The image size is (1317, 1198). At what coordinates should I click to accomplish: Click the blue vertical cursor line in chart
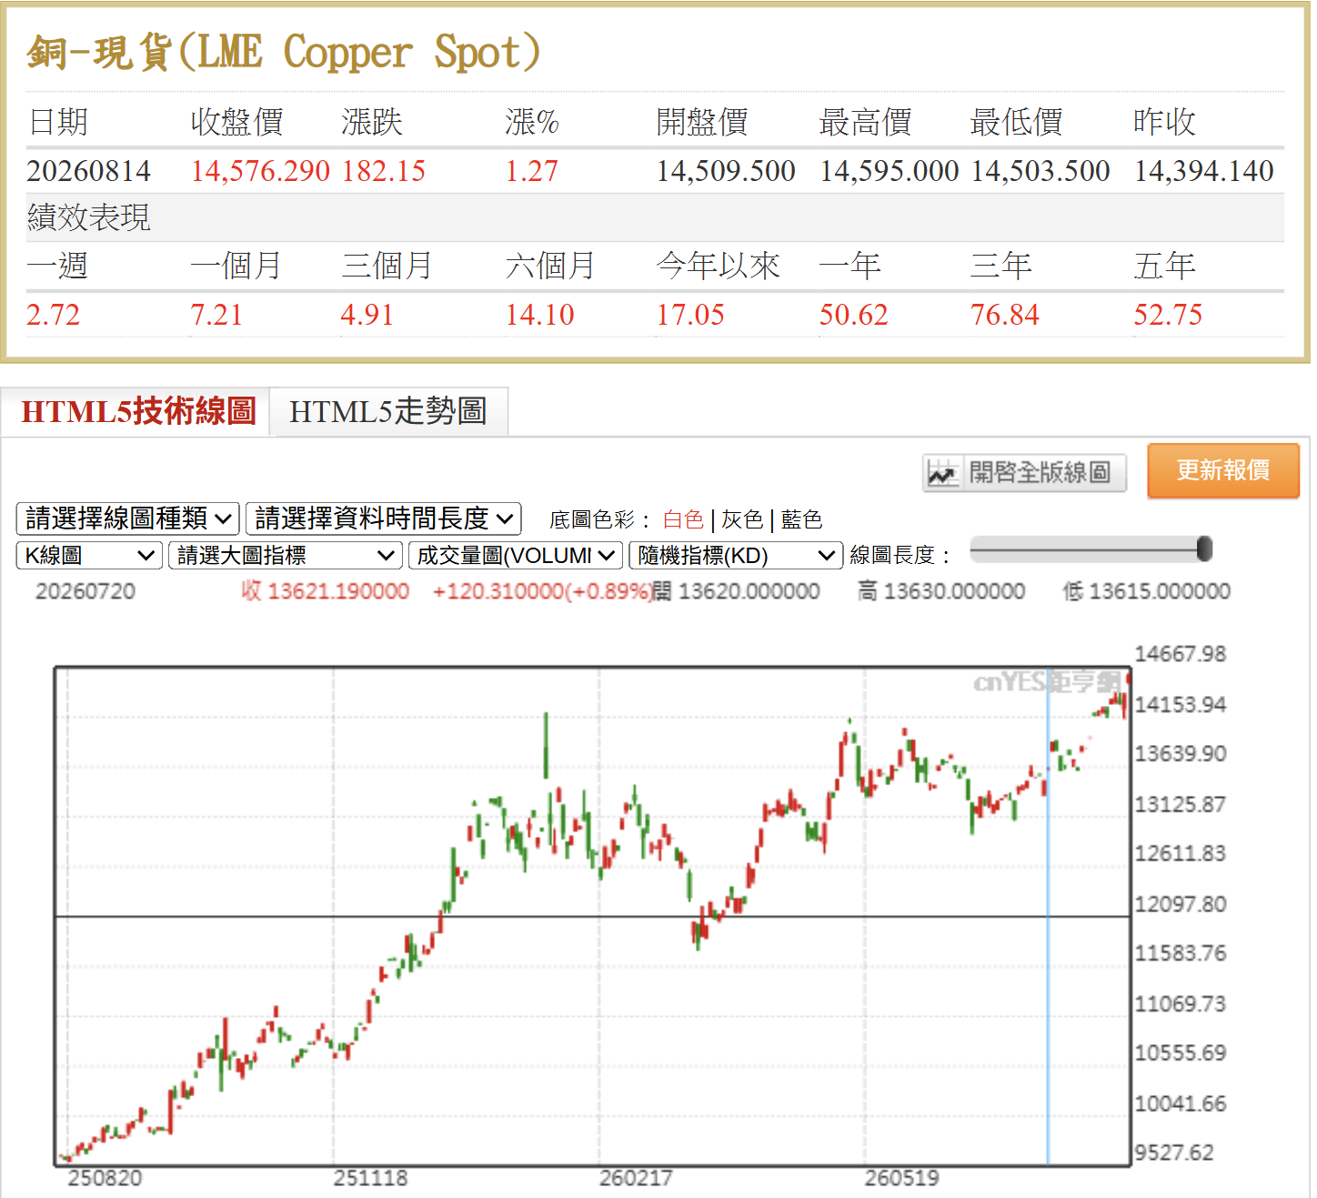(1048, 917)
